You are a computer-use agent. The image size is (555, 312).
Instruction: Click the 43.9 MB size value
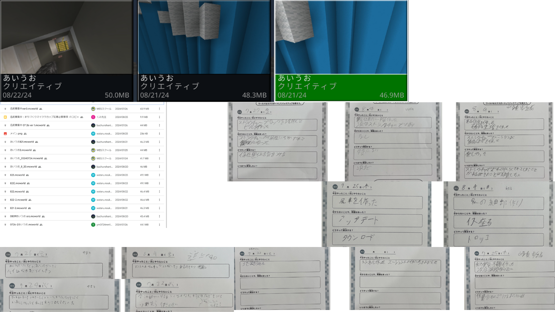145,109
